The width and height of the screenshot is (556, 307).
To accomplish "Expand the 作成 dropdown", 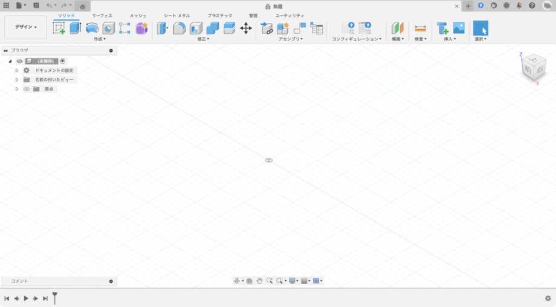I will click(100, 39).
